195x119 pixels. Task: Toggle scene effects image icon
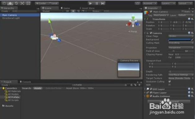point(83,11)
